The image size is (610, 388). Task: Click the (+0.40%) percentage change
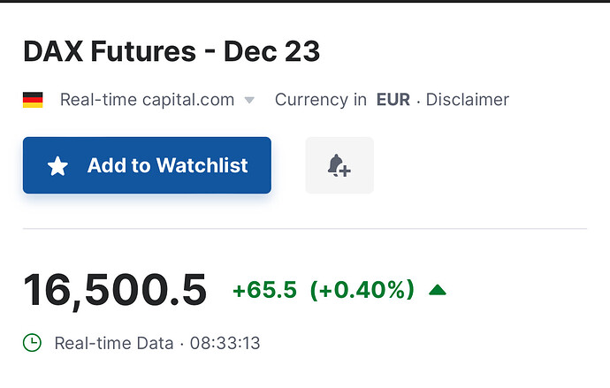click(362, 290)
